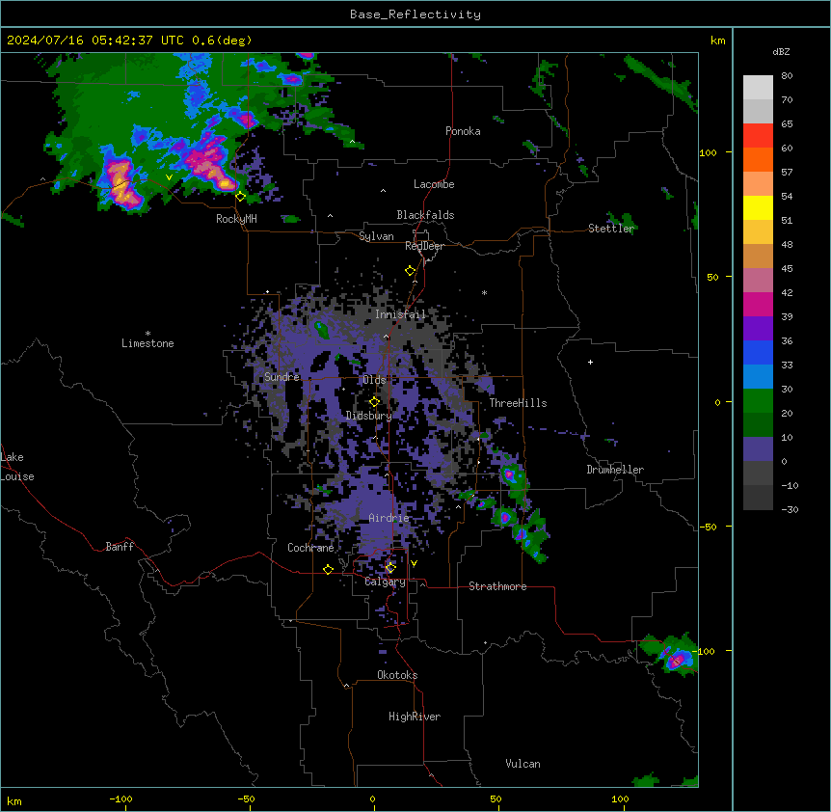
Task: Click the ThreeHills label
Action: [518, 403]
